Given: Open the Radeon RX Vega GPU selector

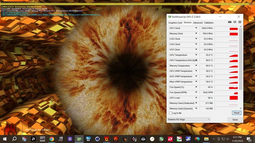Looking at the screenshot, I should click(x=189, y=119).
